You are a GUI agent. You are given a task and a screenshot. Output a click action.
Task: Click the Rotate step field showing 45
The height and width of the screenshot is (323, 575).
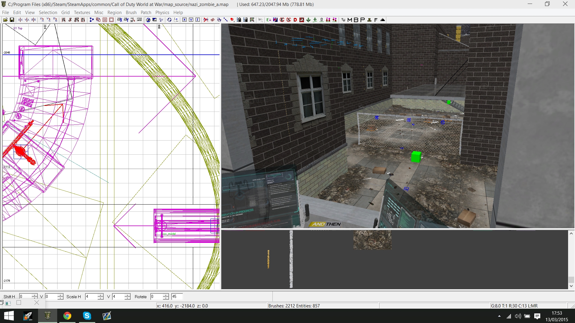tap(177, 297)
